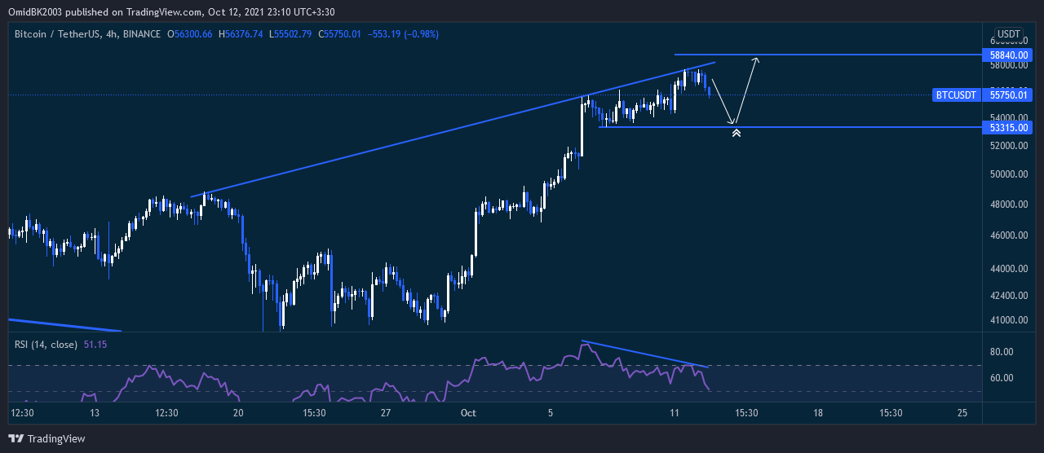Click the Oct label on time axis

[468, 413]
